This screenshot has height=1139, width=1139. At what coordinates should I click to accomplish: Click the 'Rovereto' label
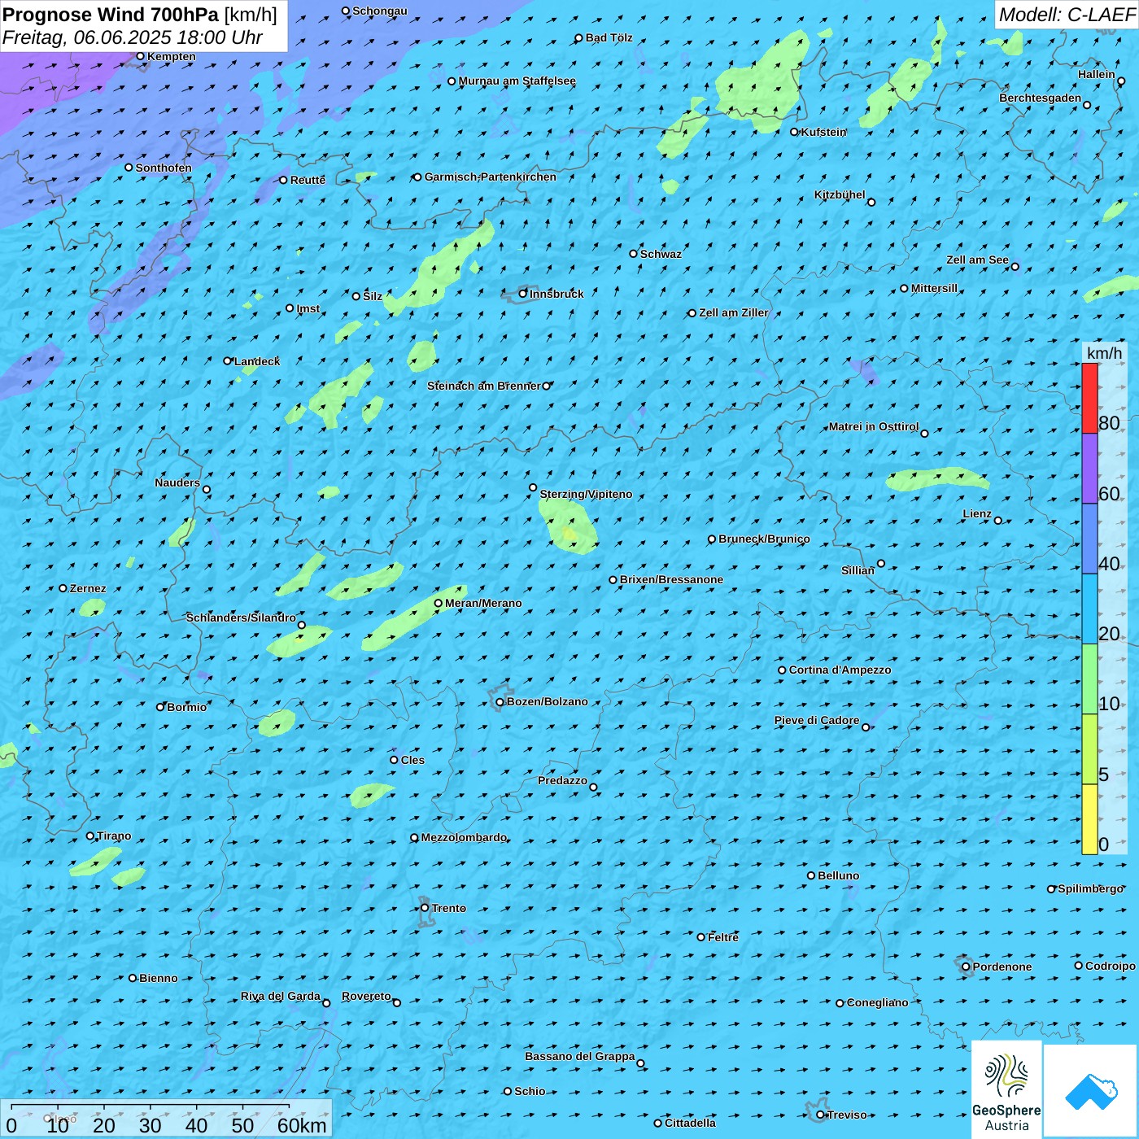366,996
